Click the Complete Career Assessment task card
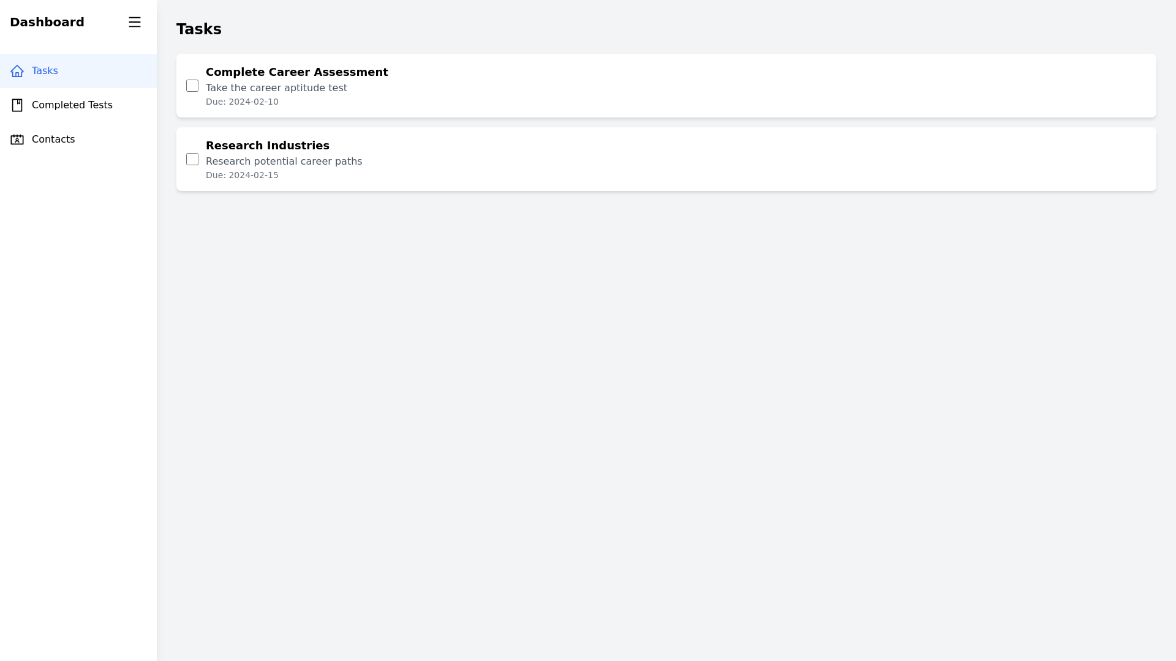 (x=735, y=86)
